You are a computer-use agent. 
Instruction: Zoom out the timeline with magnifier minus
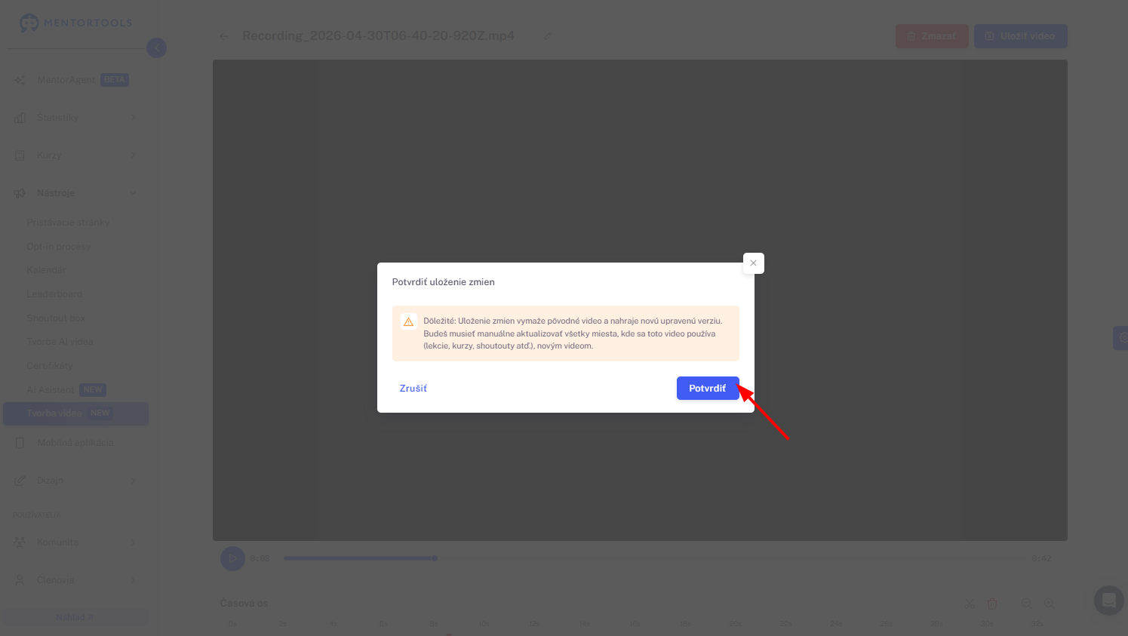click(1026, 604)
